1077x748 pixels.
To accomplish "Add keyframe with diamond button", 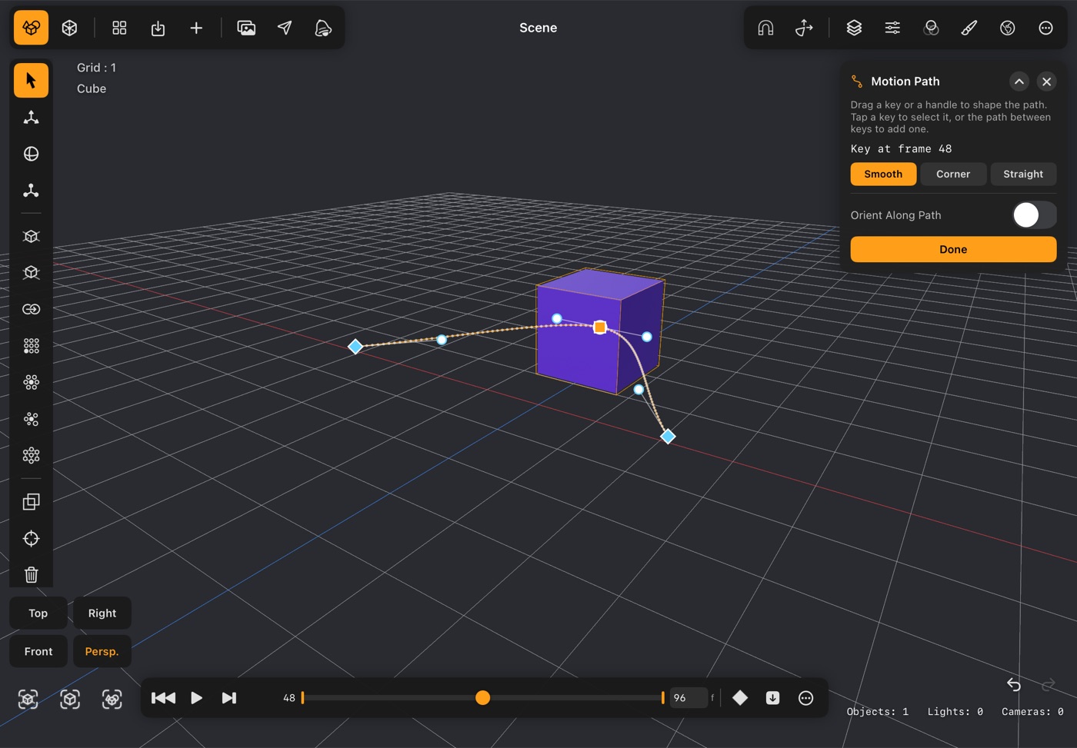I will (x=740, y=698).
